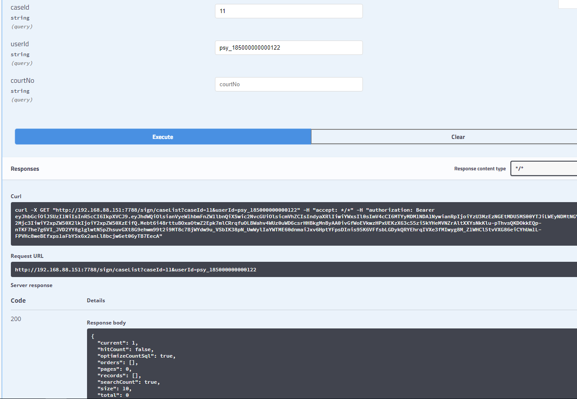Click the "pages": 0 line
Screen dimensions: 577x399
(114, 369)
